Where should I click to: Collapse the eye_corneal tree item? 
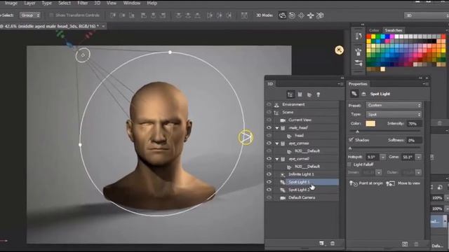click(x=277, y=159)
